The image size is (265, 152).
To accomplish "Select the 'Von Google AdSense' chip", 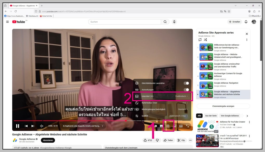I will coord(230,116).
